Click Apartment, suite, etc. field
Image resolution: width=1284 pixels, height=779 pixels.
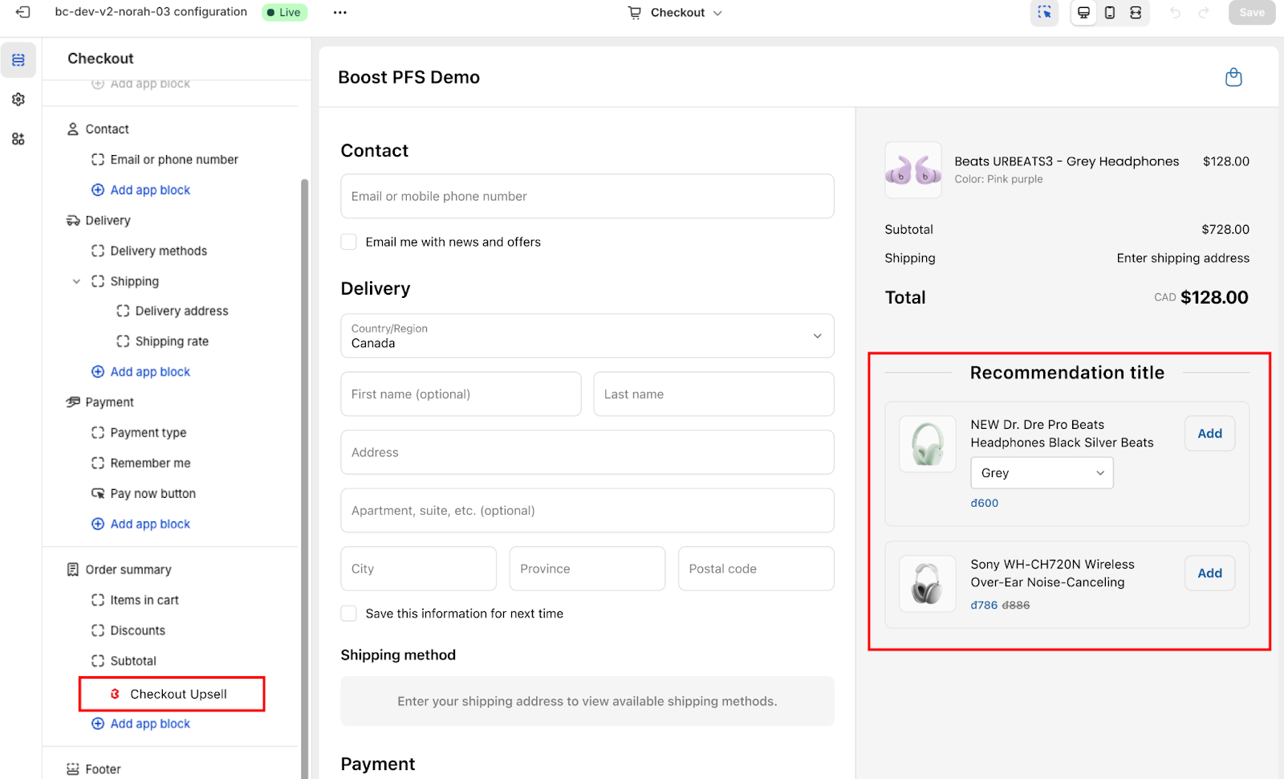pos(587,511)
